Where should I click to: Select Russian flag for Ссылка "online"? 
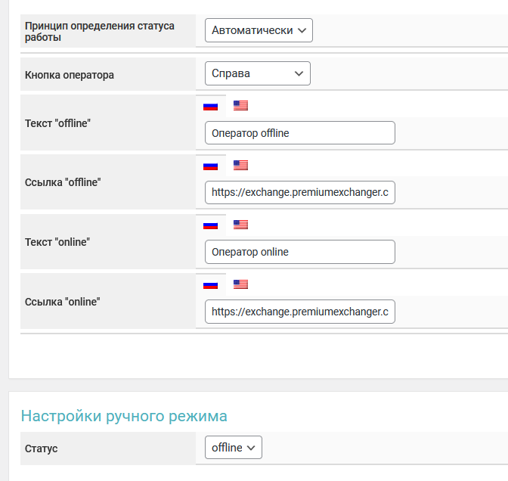click(x=210, y=284)
